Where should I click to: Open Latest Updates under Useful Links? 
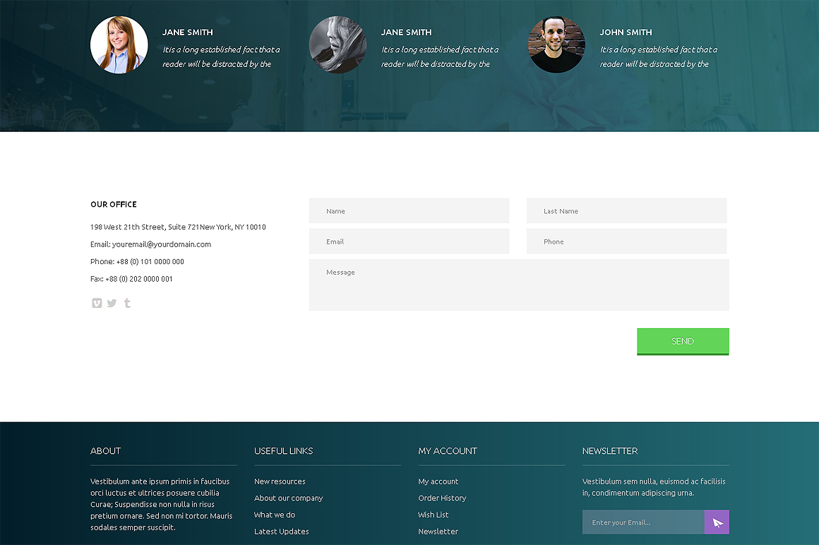pos(281,531)
